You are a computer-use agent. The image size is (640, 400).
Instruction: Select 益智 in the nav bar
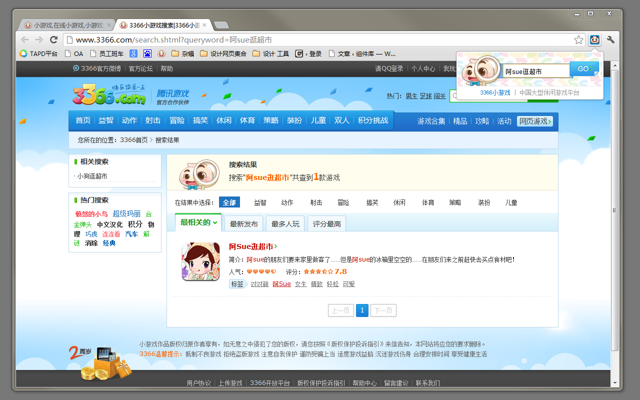(x=106, y=120)
